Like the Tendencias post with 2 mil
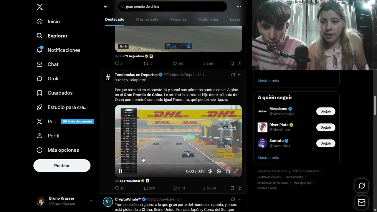Viewport: 377px width, 212px height. 179,188
